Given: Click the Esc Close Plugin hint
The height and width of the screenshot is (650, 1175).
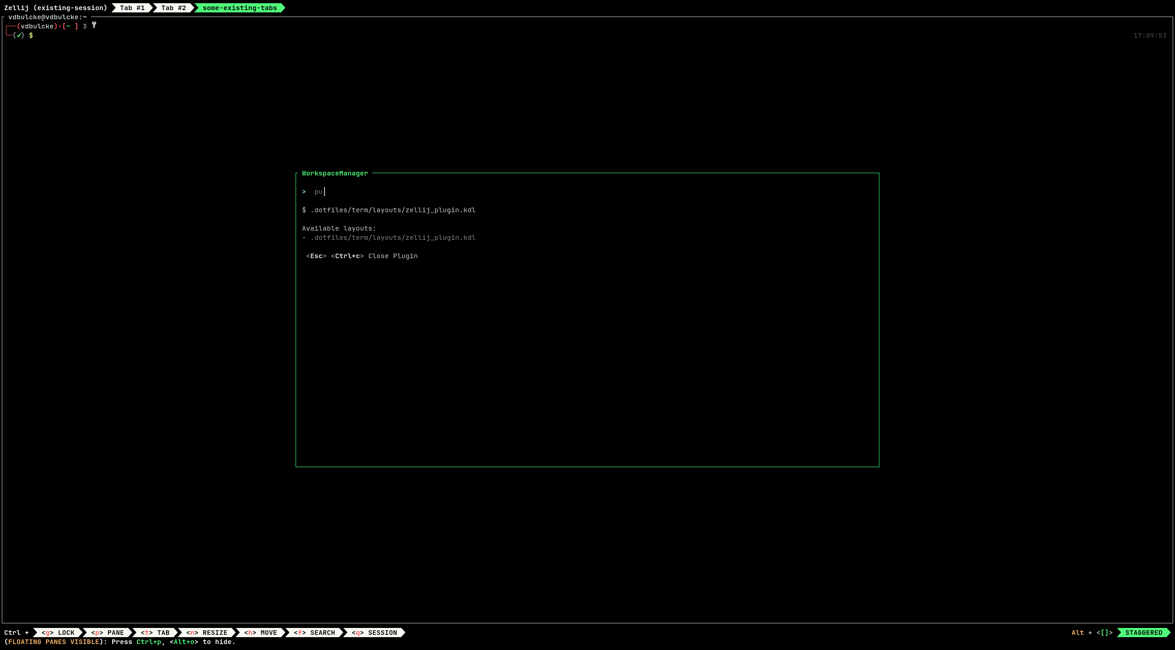Looking at the screenshot, I should [316, 256].
